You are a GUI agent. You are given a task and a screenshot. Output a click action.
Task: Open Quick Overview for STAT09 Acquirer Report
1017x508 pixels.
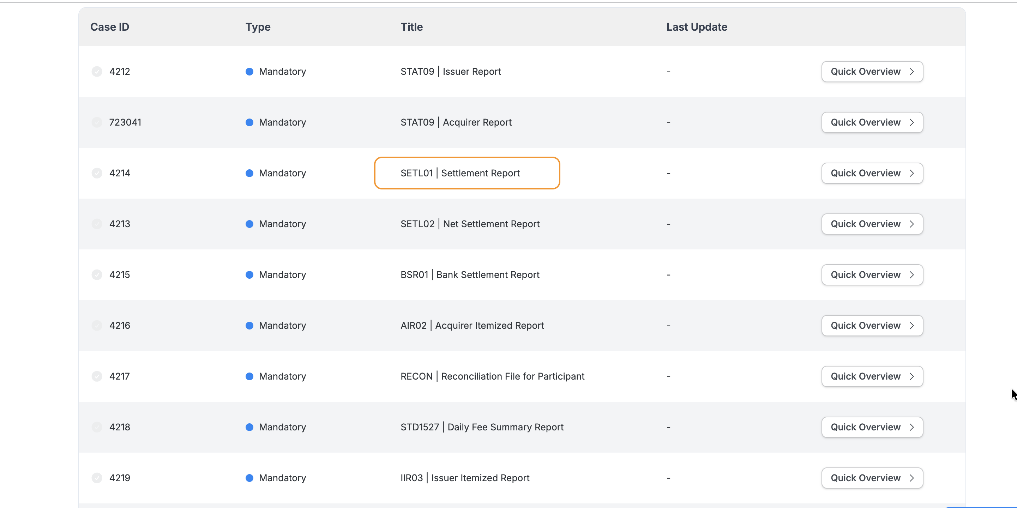(871, 122)
